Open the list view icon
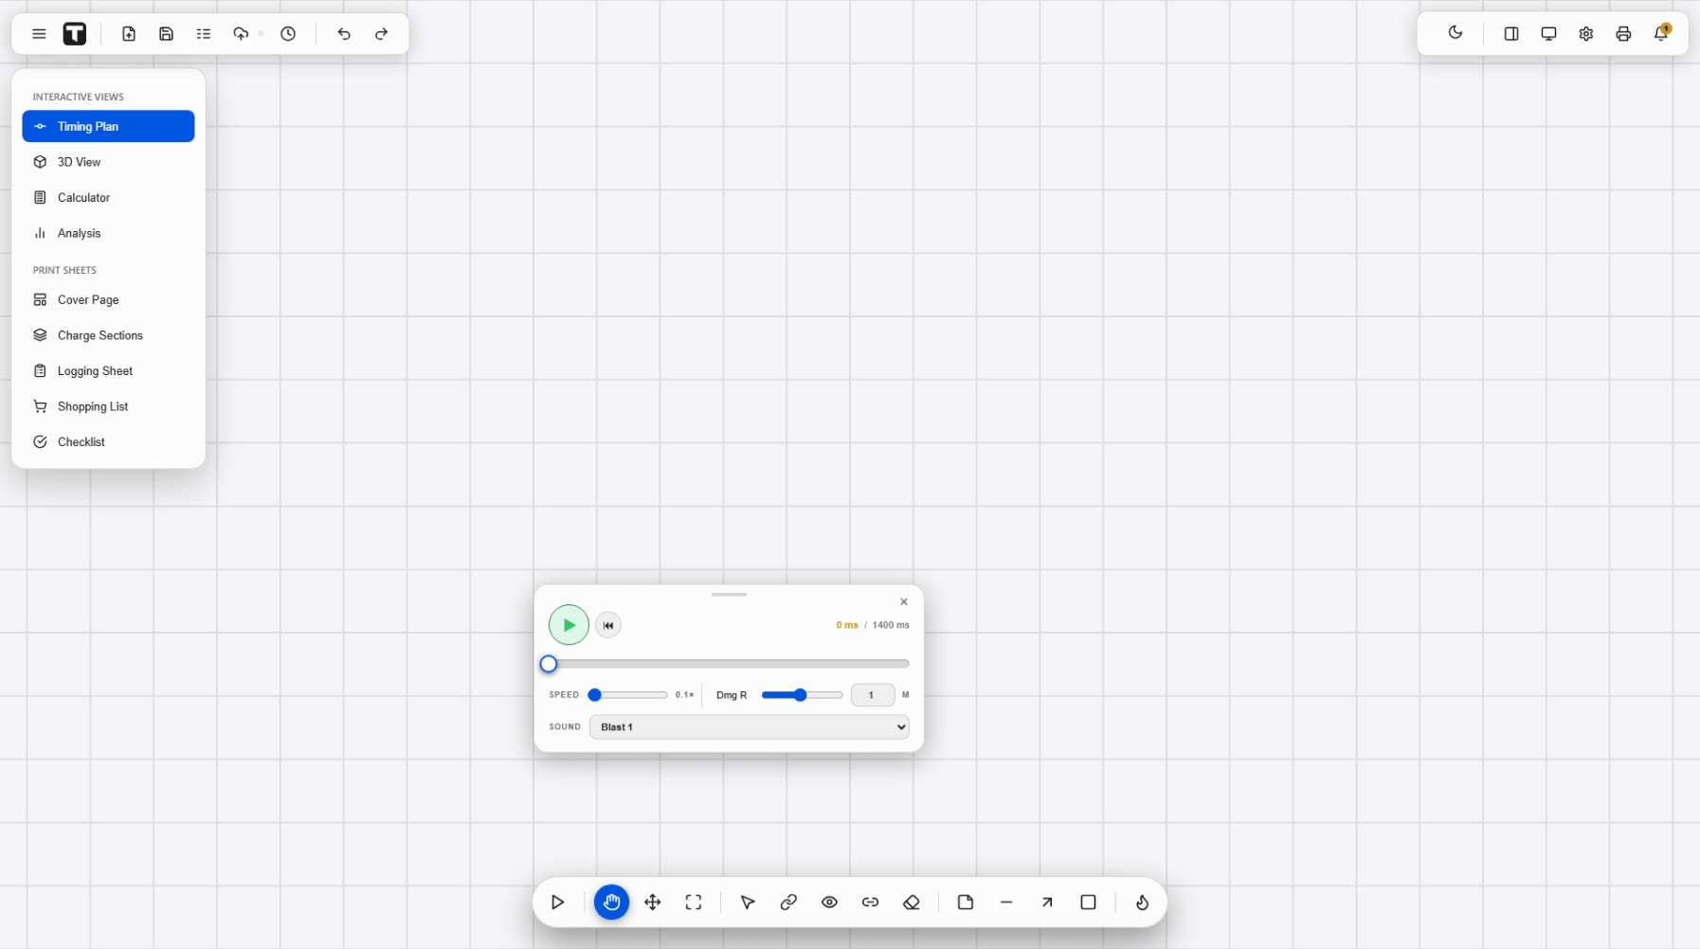The height and width of the screenshot is (949, 1700). [x=204, y=34]
